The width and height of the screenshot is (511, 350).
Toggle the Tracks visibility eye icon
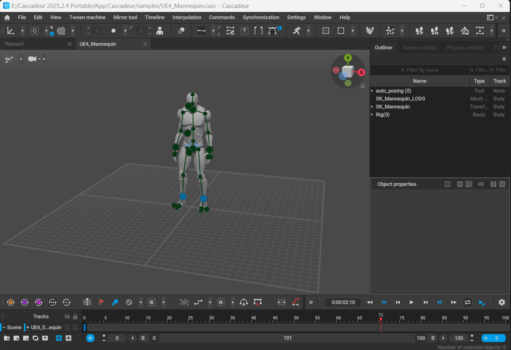(67, 317)
